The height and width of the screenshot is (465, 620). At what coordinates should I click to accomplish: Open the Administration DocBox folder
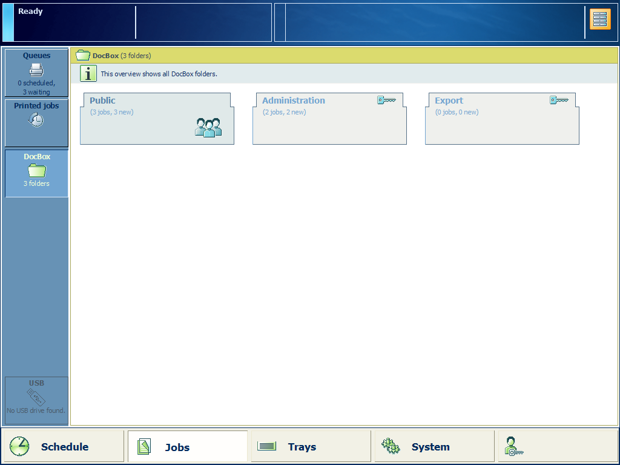point(329,119)
